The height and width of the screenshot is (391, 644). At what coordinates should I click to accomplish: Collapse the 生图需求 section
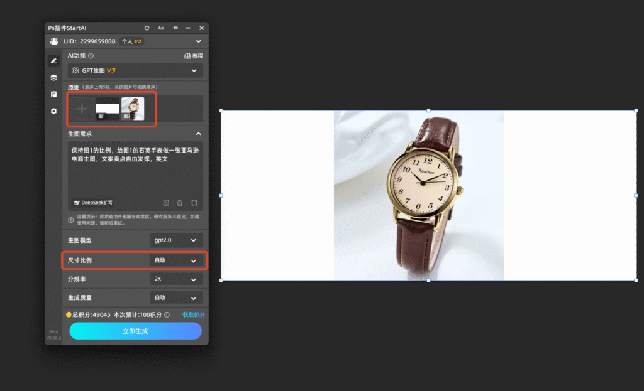click(198, 134)
